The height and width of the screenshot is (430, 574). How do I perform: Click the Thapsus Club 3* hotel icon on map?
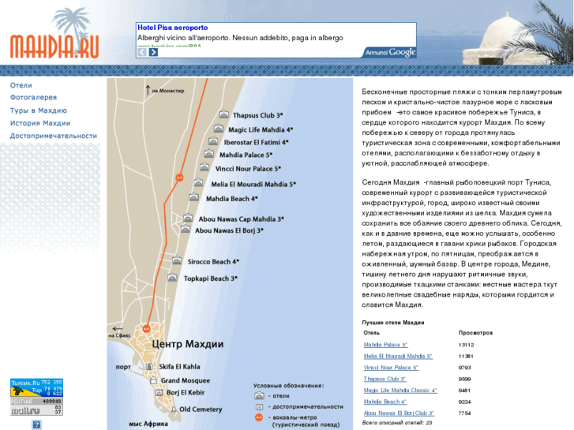coord(223,114)
